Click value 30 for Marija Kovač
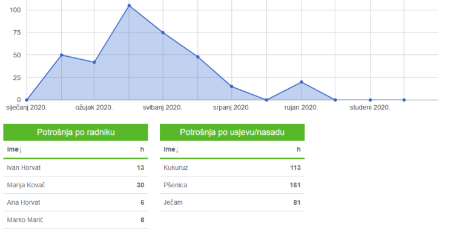 pyautogui.click(x=140, y=185)
